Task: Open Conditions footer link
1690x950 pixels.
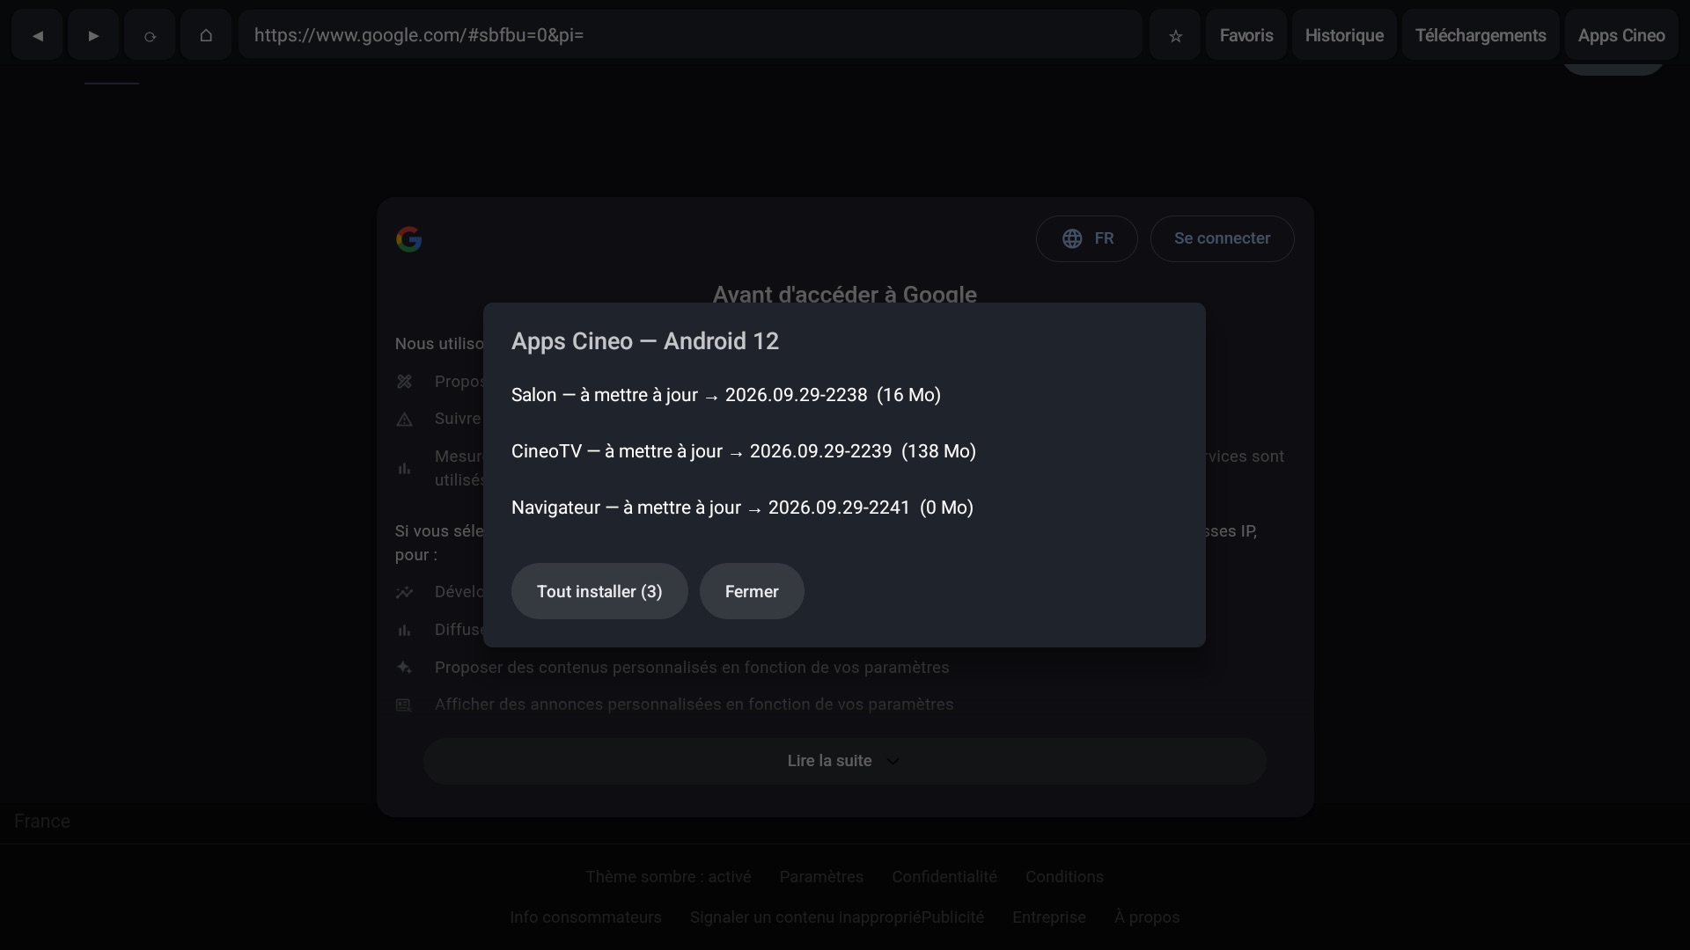Action: click(x=1064, y=877)
